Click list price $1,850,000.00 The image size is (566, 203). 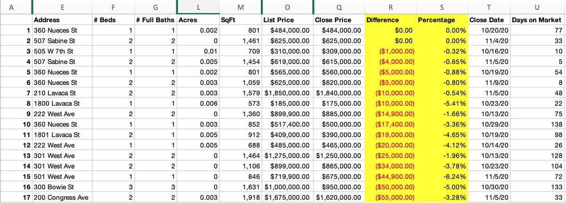pos(287,93)
